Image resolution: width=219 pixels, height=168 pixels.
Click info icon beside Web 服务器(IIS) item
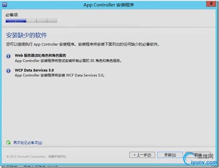(x=8, y=56)
